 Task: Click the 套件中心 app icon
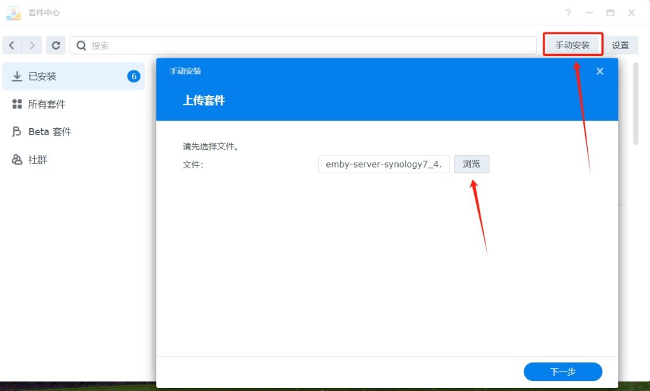(x=14, y=13)
